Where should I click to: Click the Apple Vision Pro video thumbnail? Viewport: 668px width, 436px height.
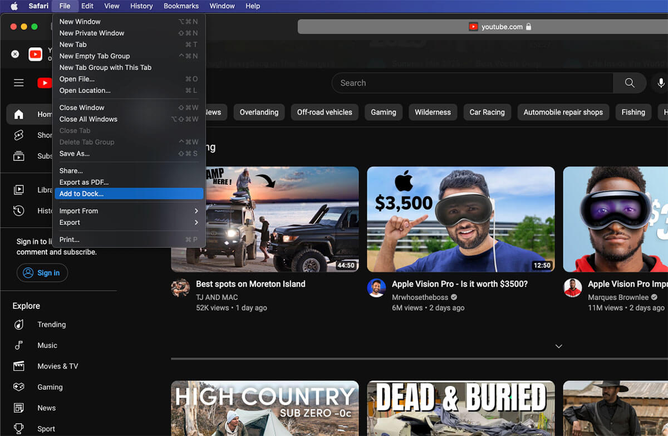tap(460, 218)
